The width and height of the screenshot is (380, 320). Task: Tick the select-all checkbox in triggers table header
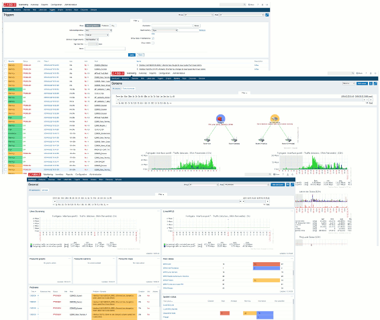click(5, 61)
